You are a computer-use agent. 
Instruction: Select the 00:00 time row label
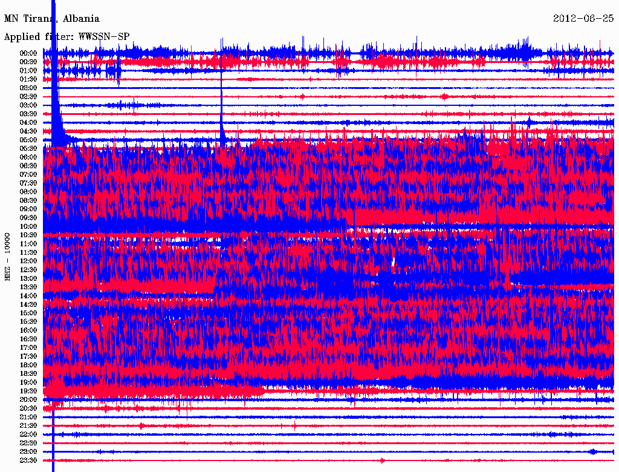[28, 53]
